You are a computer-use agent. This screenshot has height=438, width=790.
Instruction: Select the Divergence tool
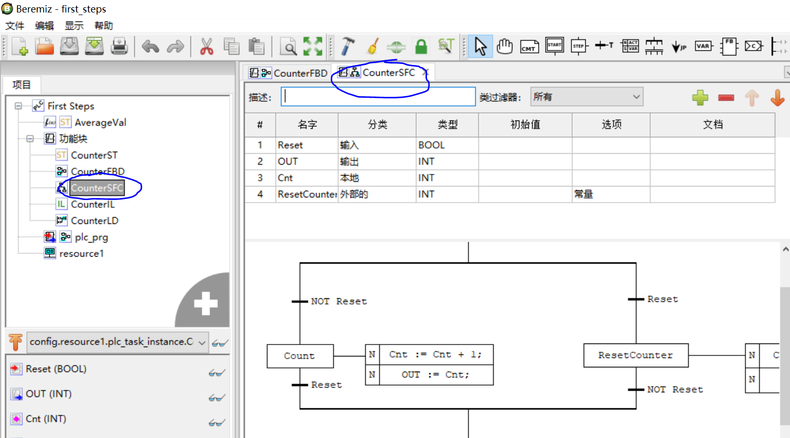(x=654, y=46)
